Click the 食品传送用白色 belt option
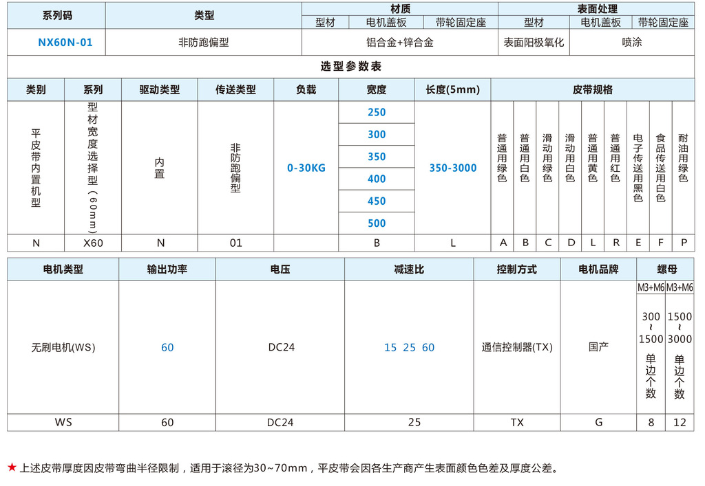Screen dimensions: 705x486 (x=660, y=168)
